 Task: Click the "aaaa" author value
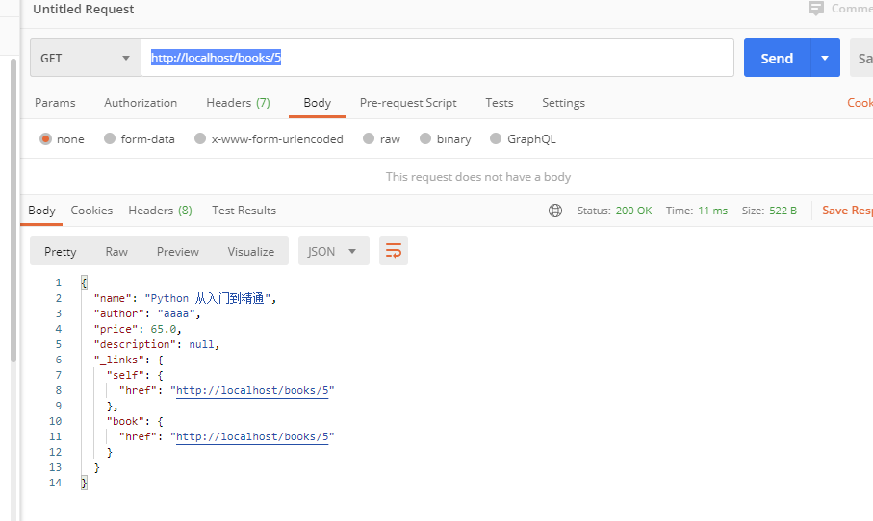(x=176, y=313)
